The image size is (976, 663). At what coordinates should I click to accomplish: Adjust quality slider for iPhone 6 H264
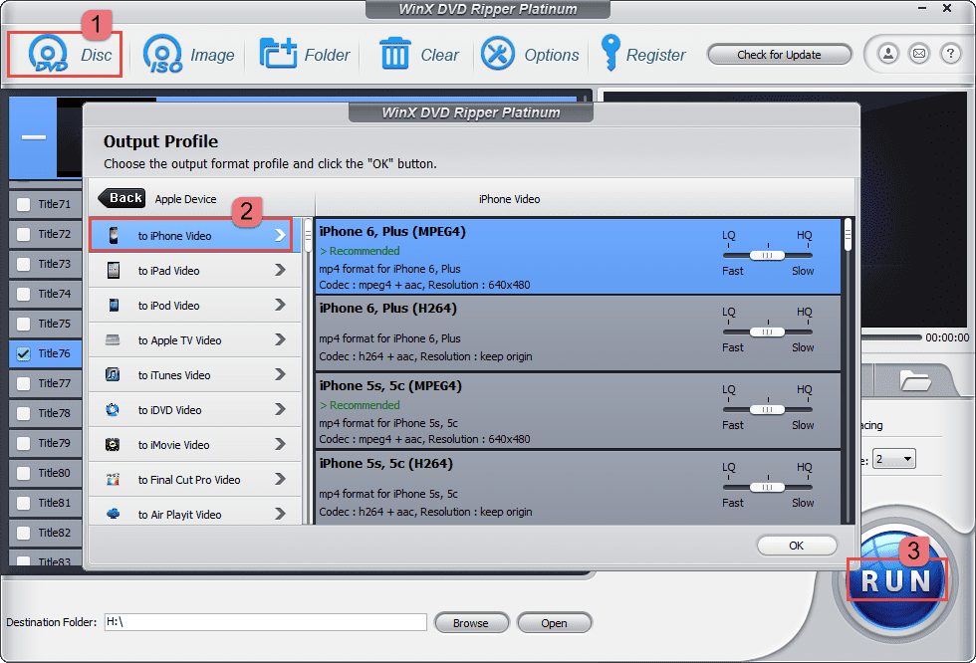coord(768,331)
